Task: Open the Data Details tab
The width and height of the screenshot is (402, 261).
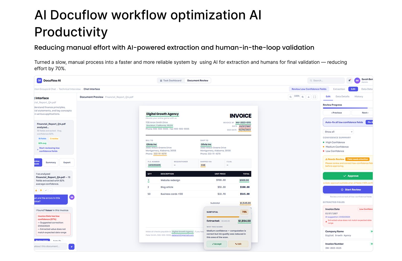Action: click(342, 96)
